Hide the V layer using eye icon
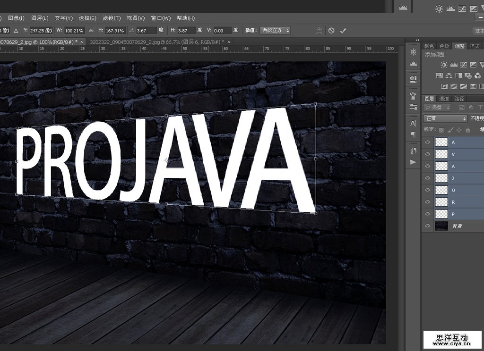This screenshot has width=484, height=351. click(428, 154)
